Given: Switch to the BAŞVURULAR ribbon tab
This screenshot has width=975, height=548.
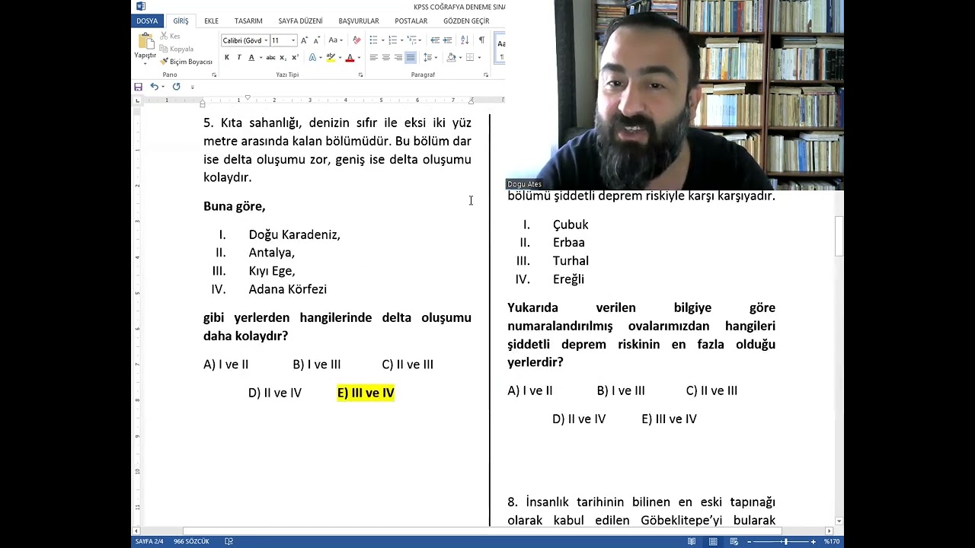Looking at the screenshot, I should [359, 21].
